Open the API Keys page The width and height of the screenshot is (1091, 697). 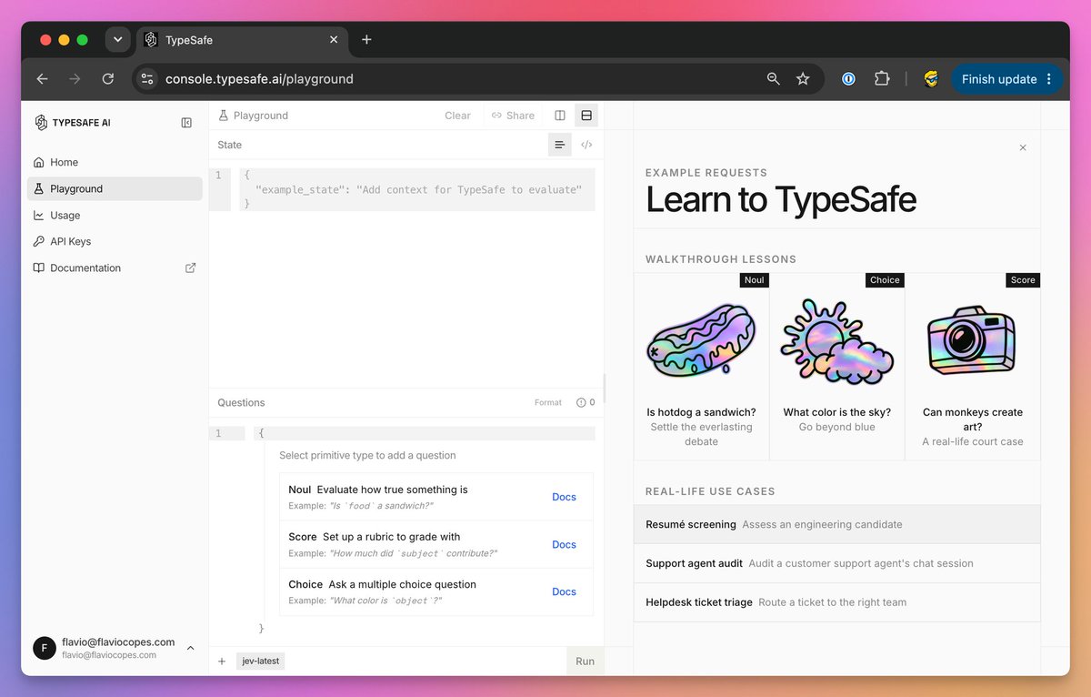[x=115, y=241]
